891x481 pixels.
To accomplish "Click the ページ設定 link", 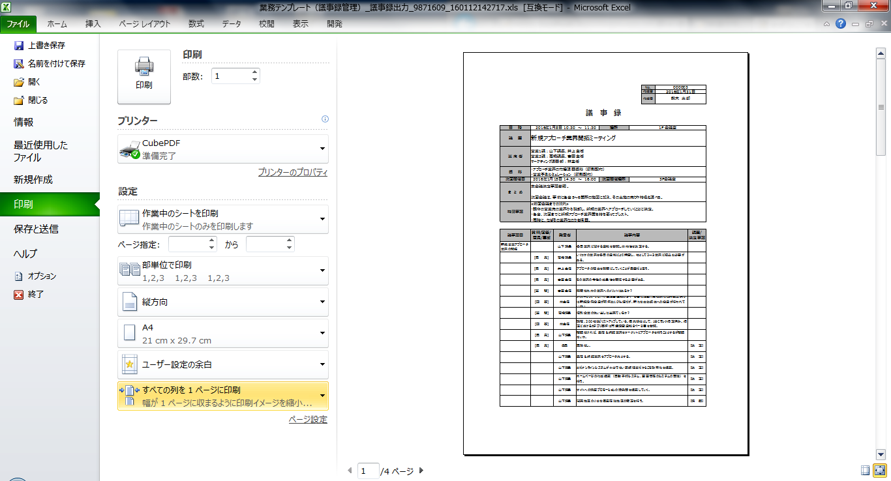I will click(308, 420).
